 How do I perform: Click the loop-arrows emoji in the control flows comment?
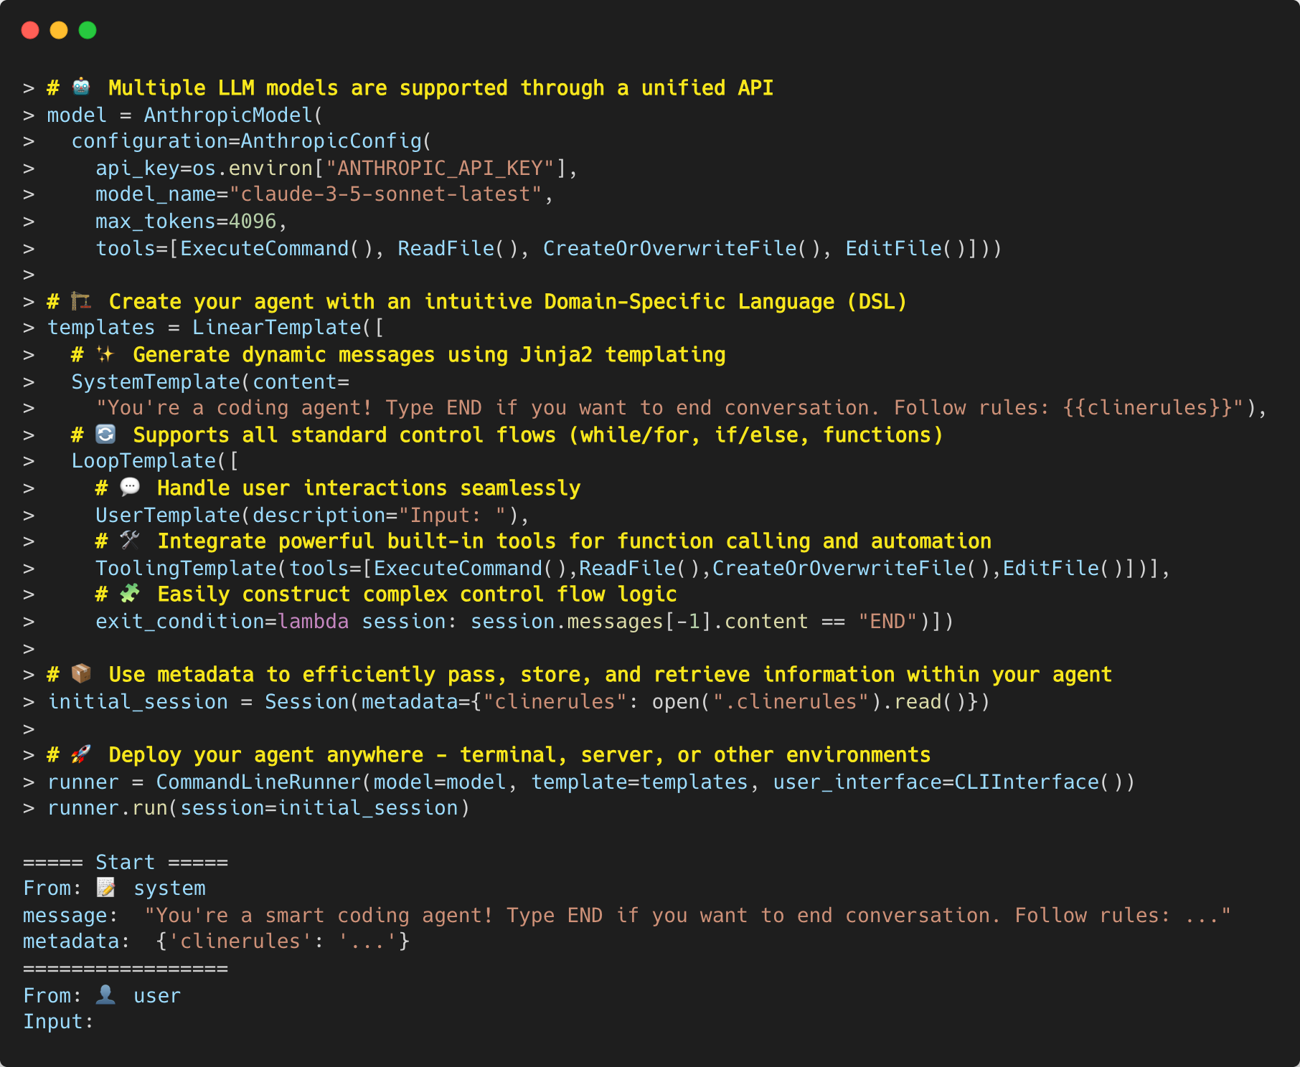tap(105, 435)
